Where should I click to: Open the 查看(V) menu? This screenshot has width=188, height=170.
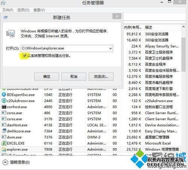coord(39,10)
